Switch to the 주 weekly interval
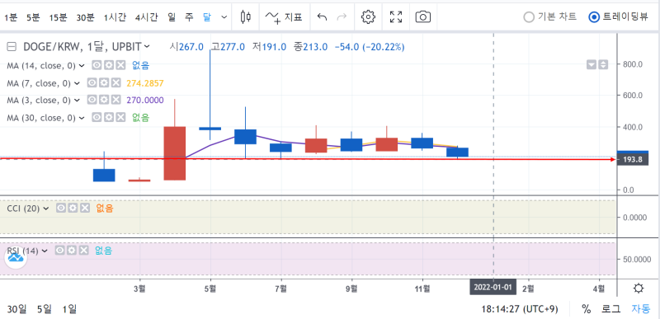Viewport: 660px width, 319px height. tap(189, 17)
